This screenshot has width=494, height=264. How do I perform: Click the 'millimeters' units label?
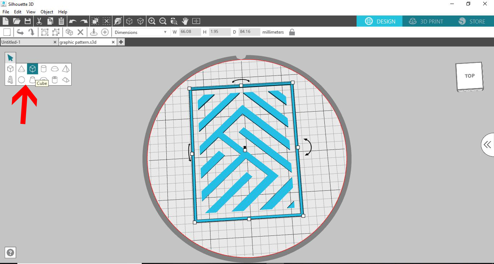coord(273,32)
